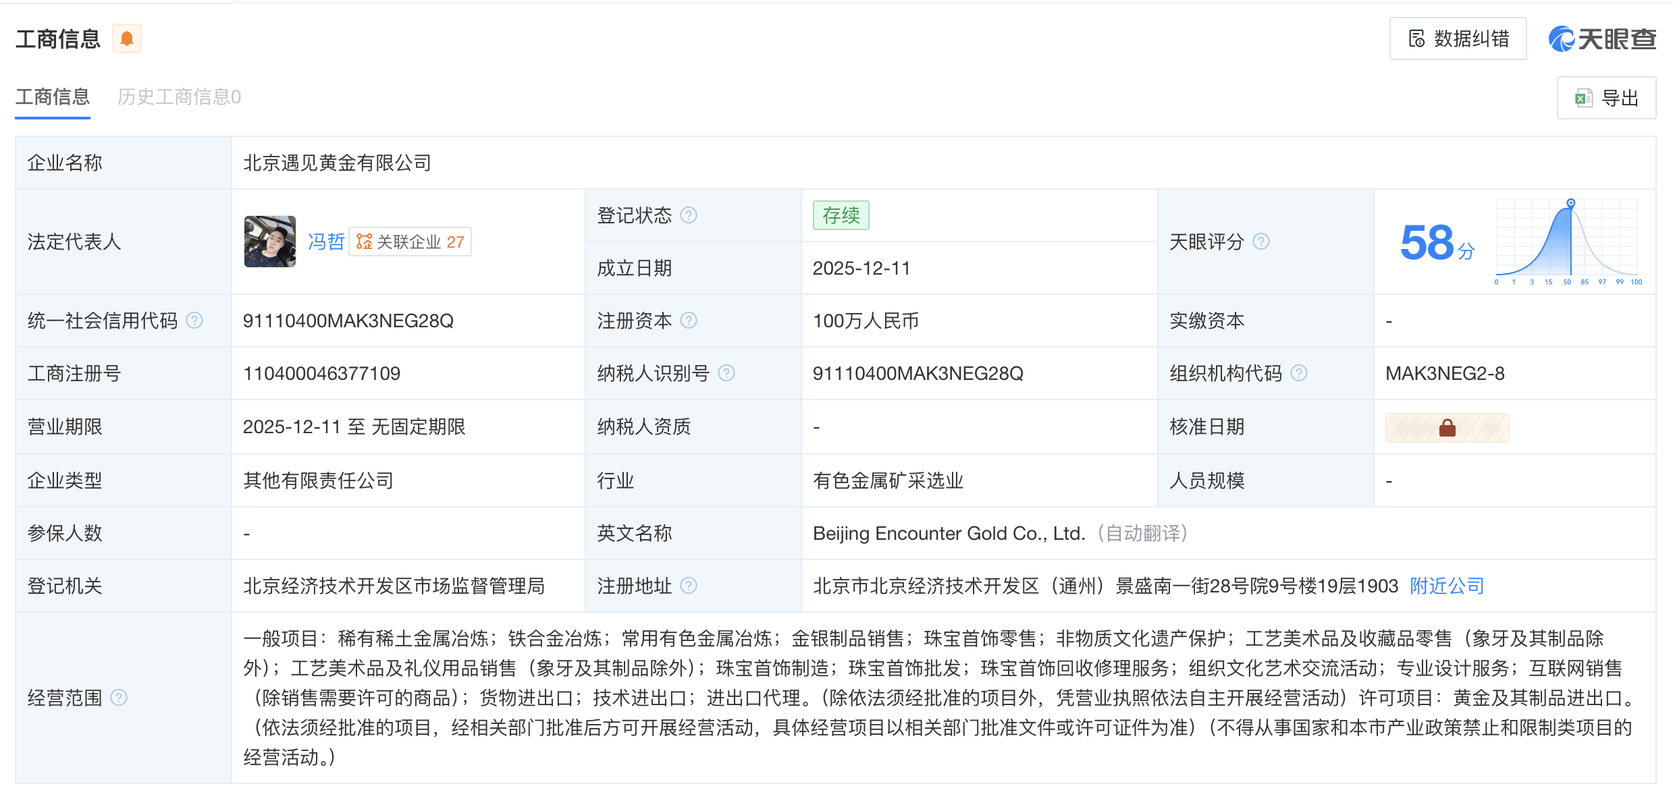Click the score distribution chart marker
1673x807 pixels.
tap(1570, 203)
